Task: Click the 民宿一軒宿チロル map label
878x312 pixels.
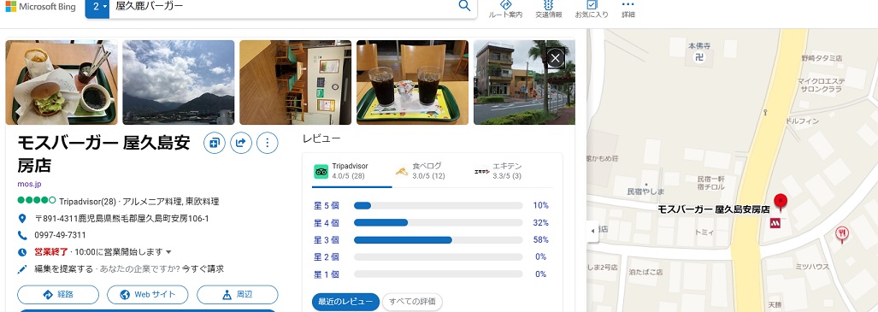Action: pyautogui.click(x=710, y=183)
